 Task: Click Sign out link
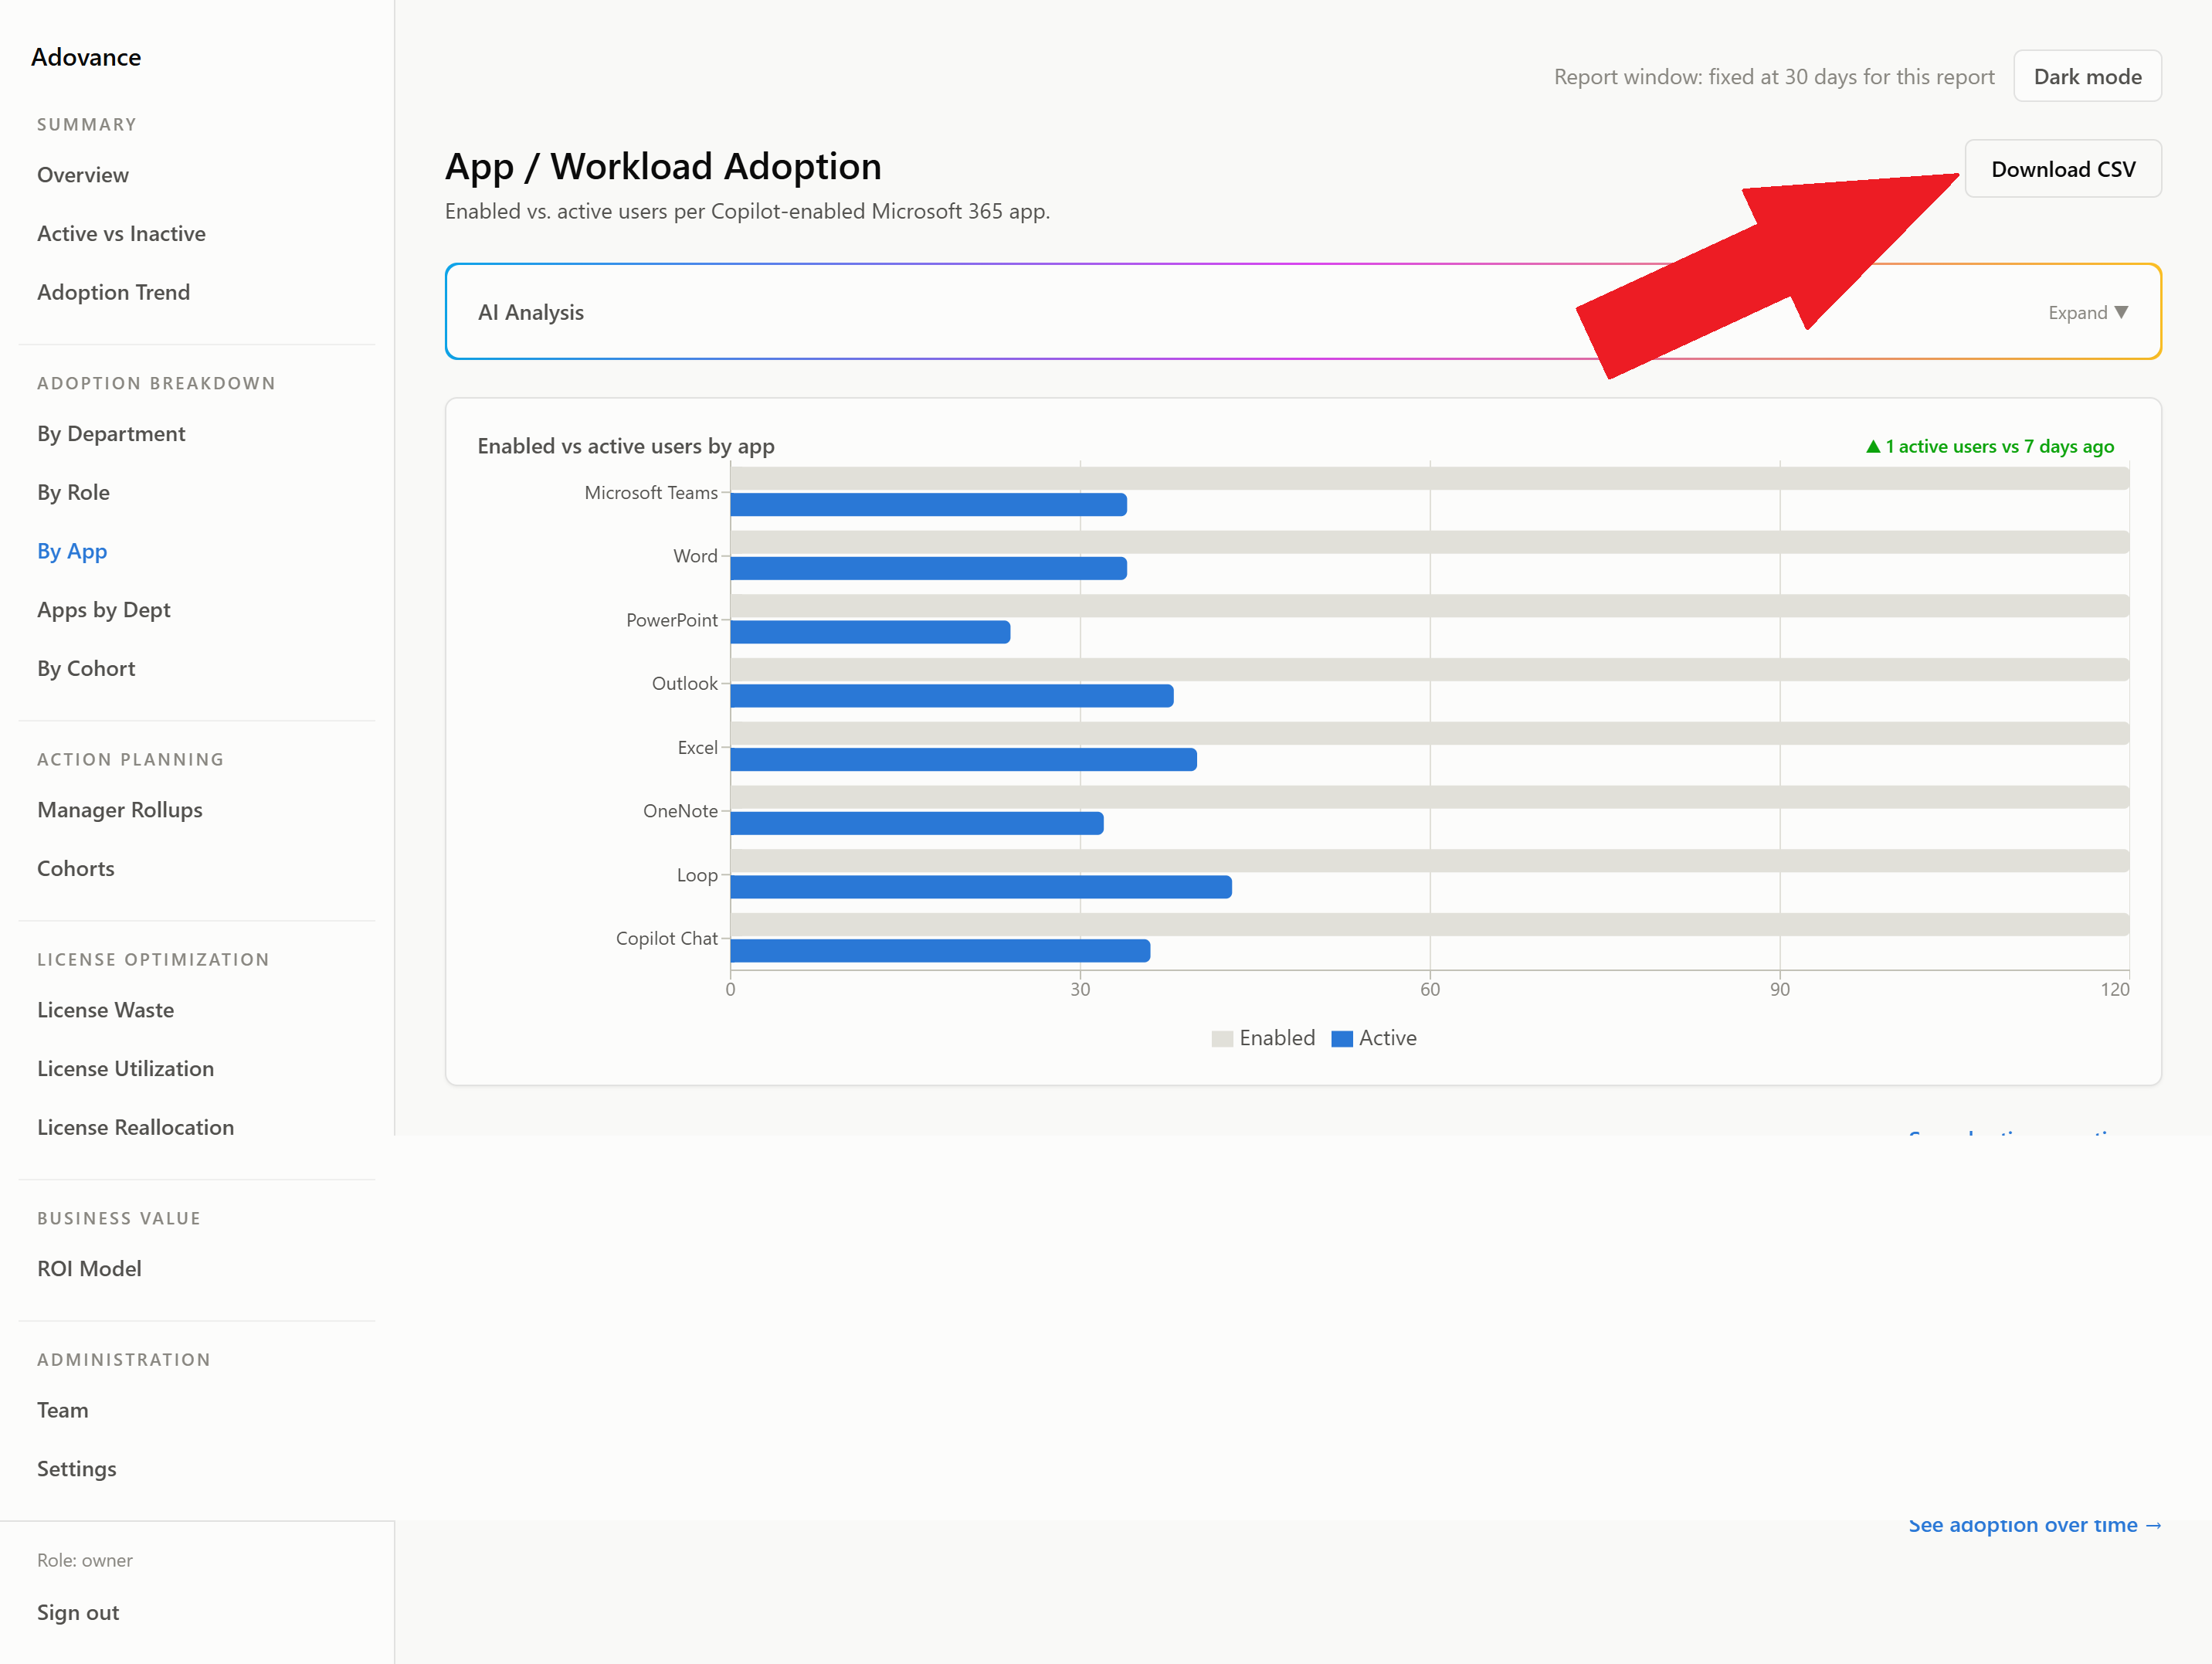pyautogui.click(x=78, y=1612)
